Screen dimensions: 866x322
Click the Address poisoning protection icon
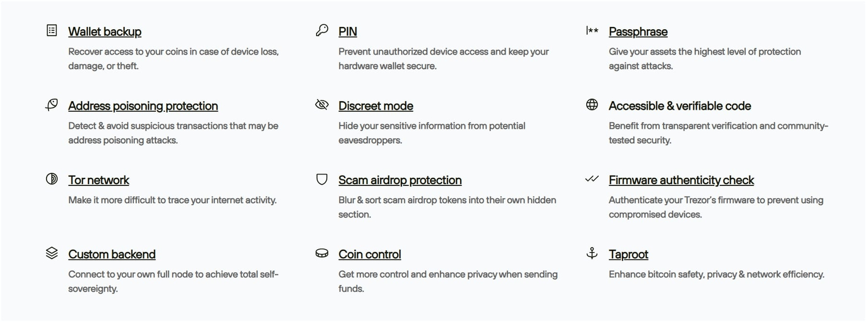pyautogui.click(x=51, y=104)
